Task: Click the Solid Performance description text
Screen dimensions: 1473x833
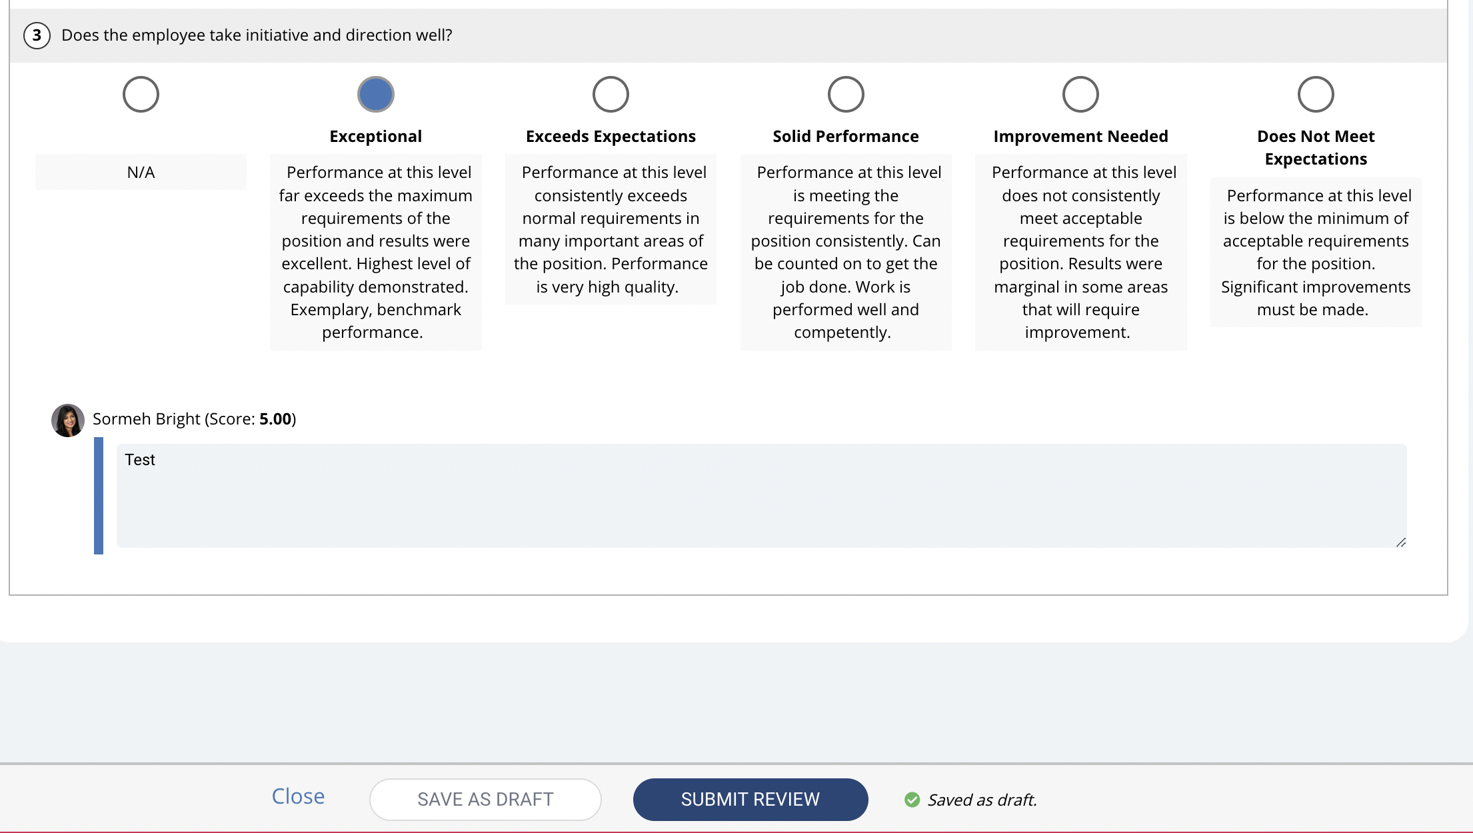Action: click(x=846, y=252)
